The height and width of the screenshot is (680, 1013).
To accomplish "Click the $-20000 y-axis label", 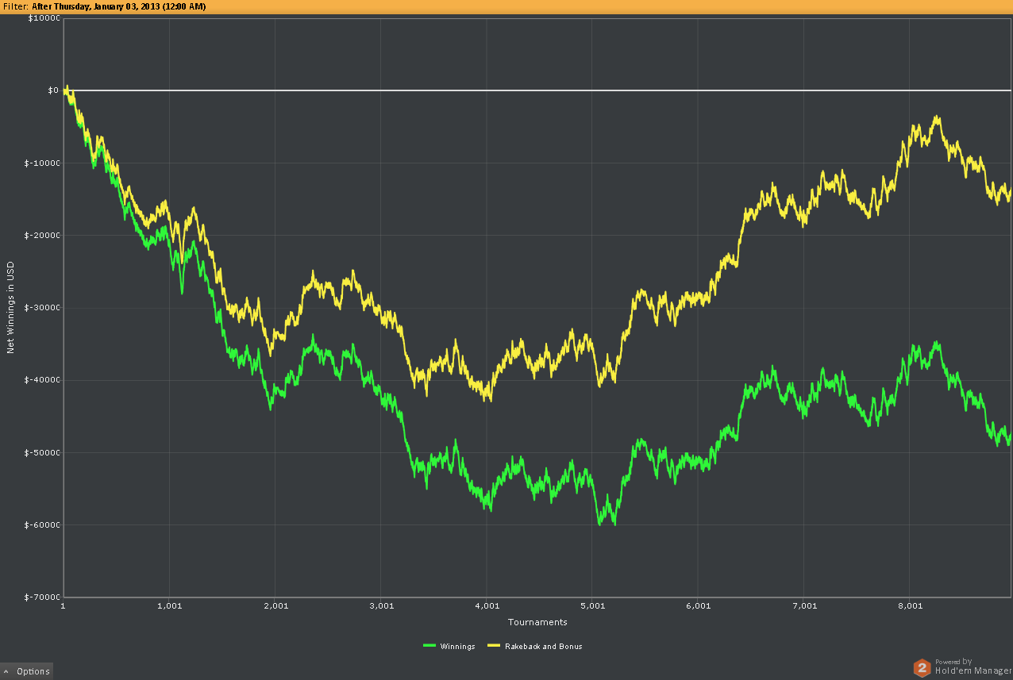I will 43,235.
